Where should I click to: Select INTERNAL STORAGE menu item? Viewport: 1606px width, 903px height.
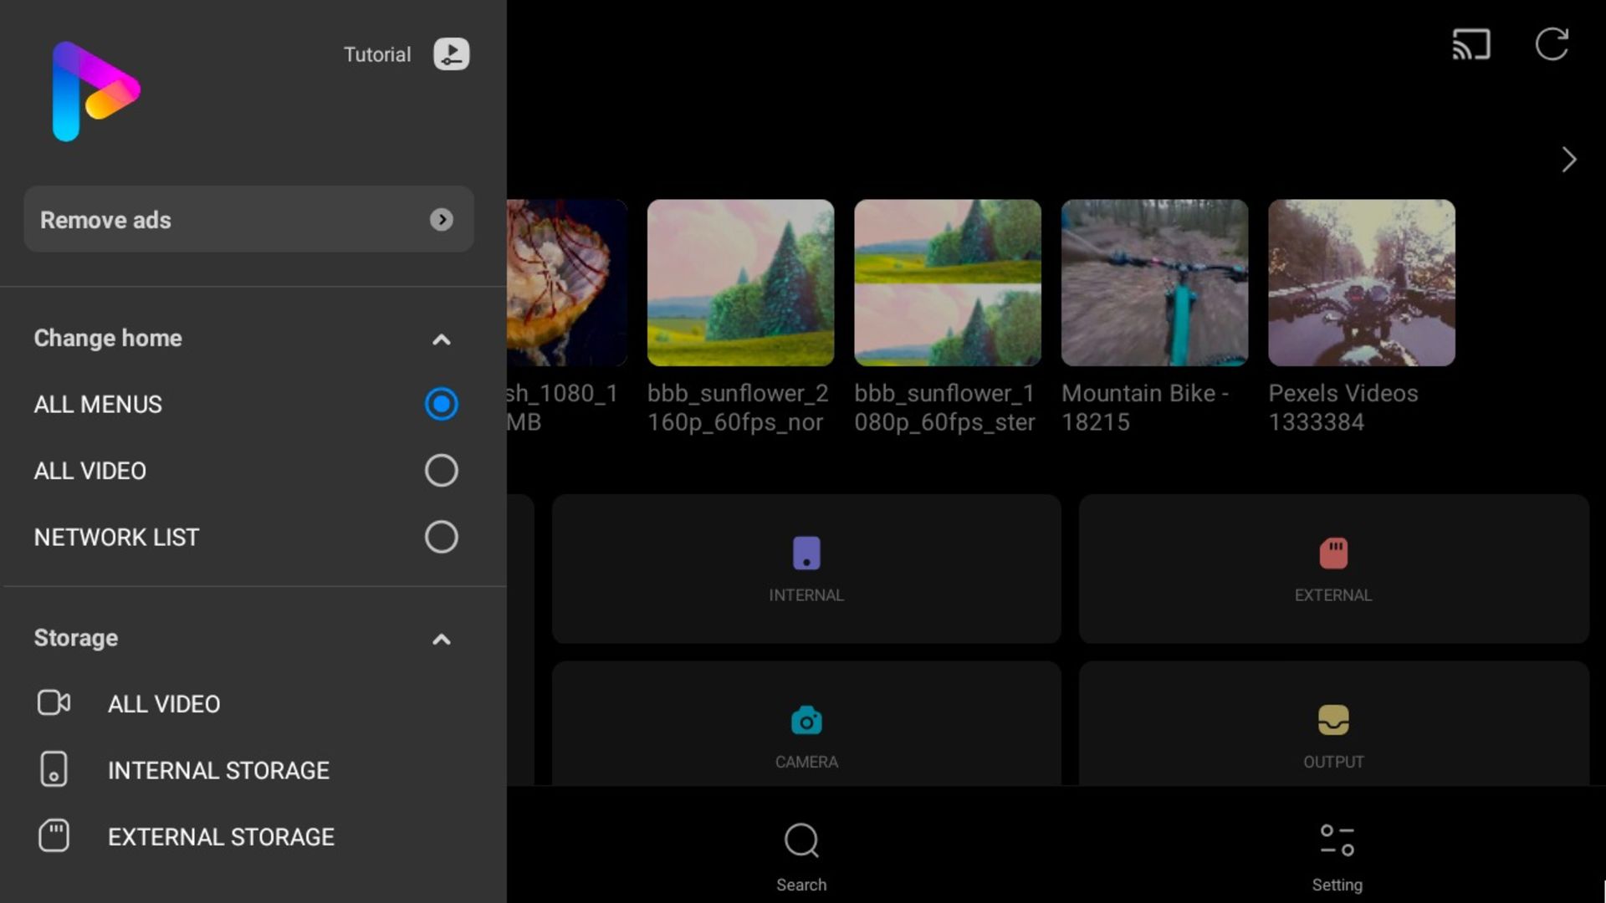[218, 769]
